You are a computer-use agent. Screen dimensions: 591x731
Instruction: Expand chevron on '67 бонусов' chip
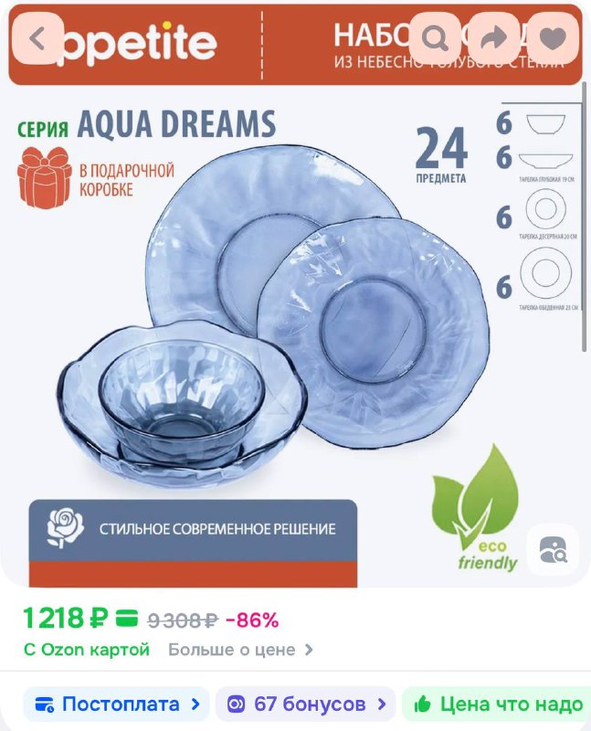(382, 704)
